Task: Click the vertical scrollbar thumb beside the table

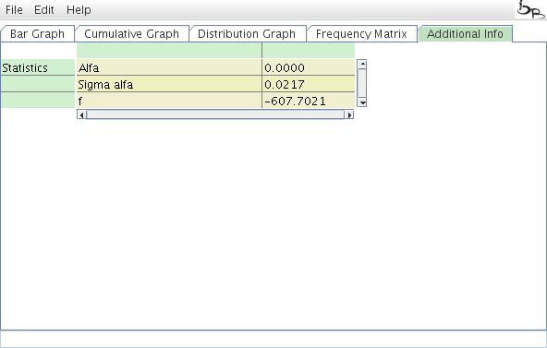Action: [362, 83]
